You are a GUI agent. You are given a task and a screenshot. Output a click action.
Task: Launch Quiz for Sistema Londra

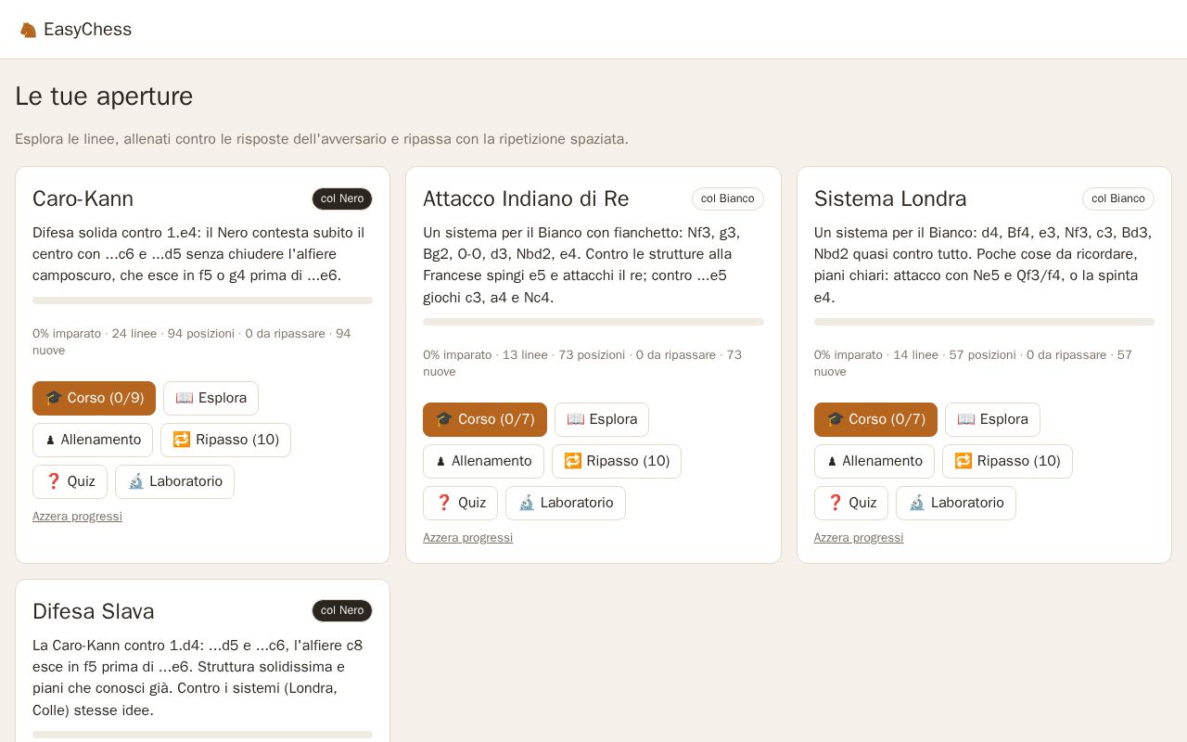pyautogui.click(x=851, y=503)
